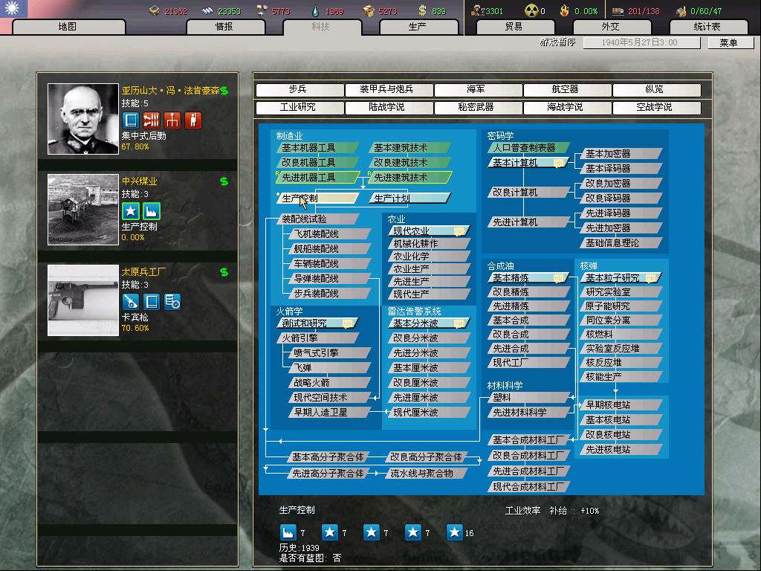Click the factory requirement icon in 生产控制 details
The width and height of the screenshot is (761, 571).
(288, 532)
